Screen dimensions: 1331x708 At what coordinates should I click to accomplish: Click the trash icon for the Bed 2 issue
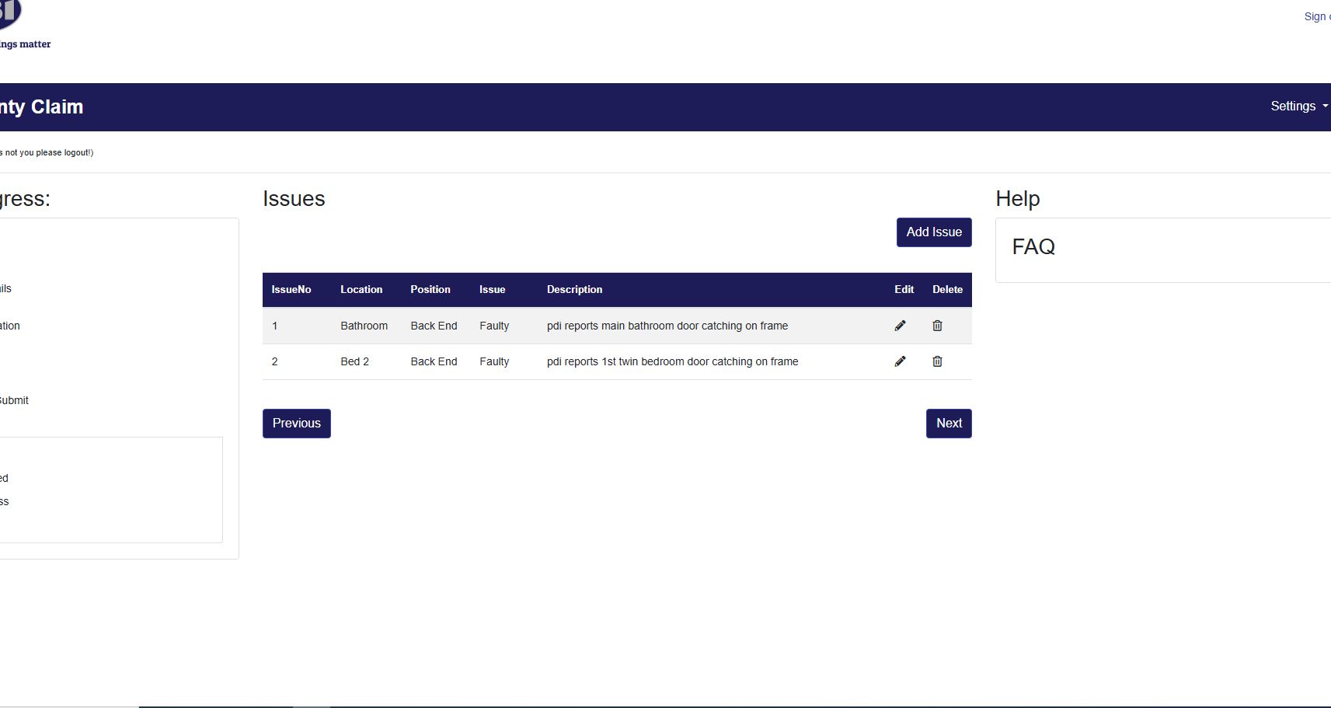937,361
